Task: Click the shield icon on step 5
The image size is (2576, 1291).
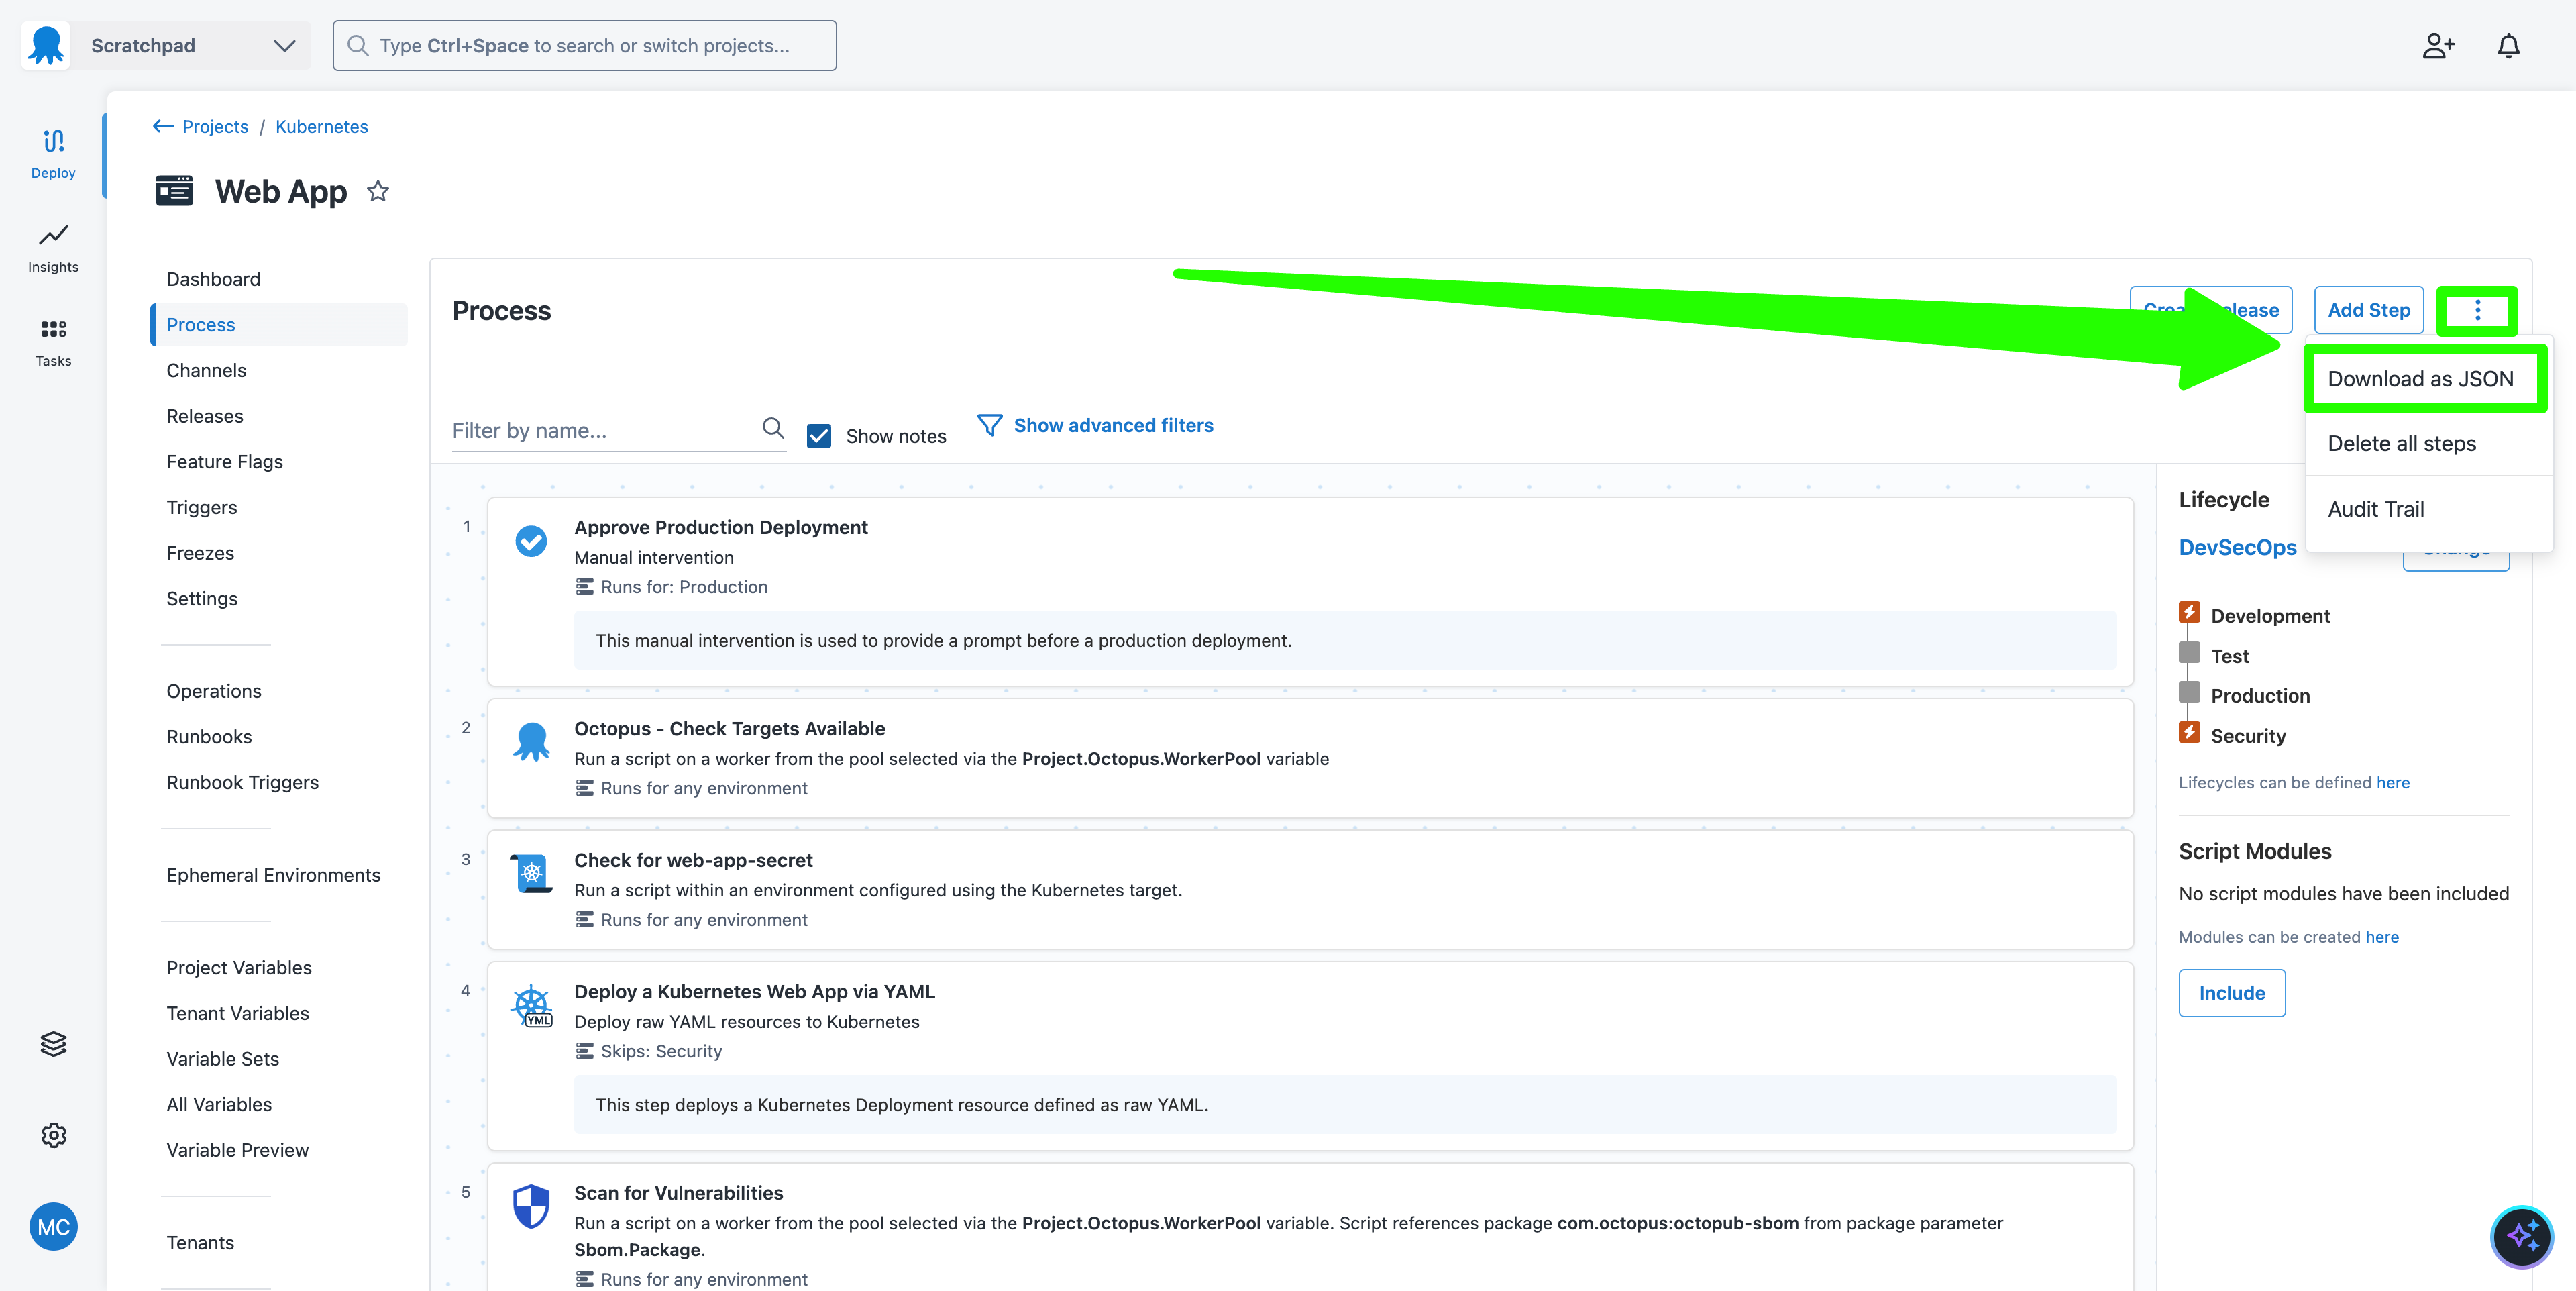Action: 531,1206
